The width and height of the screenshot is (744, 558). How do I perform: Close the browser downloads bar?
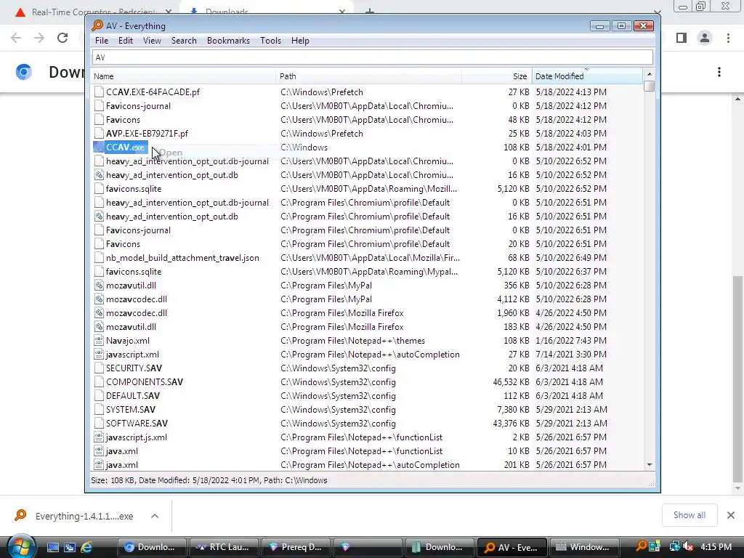(731, 515)
